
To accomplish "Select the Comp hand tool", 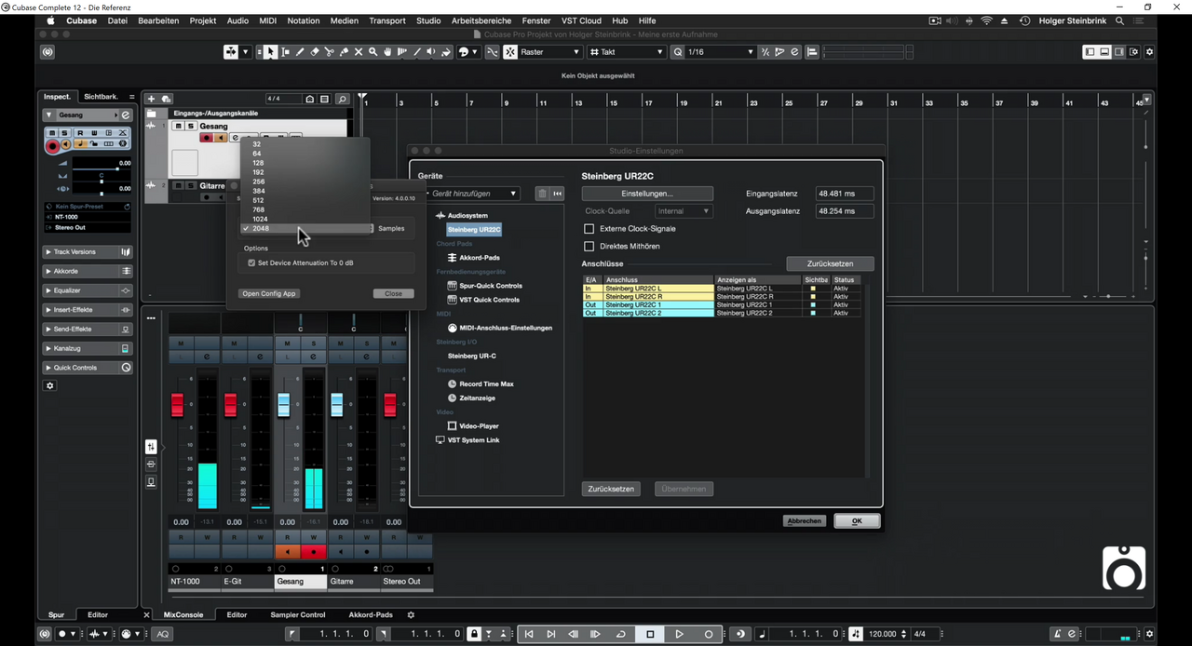I will point(388,52).
